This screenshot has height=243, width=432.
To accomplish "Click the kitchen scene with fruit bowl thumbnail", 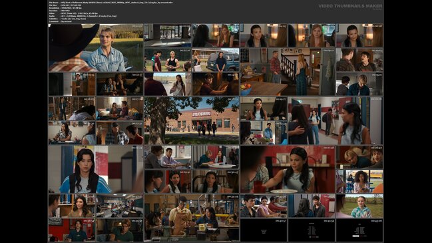I will pyautogui.click(x=288, y=72).
